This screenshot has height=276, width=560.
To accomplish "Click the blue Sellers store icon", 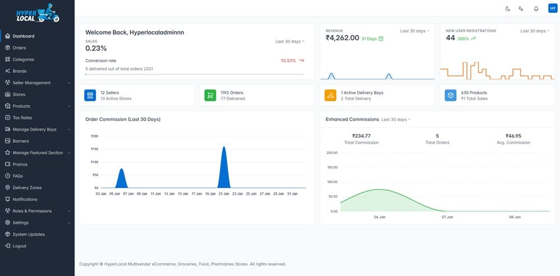I will click(90, 95).
